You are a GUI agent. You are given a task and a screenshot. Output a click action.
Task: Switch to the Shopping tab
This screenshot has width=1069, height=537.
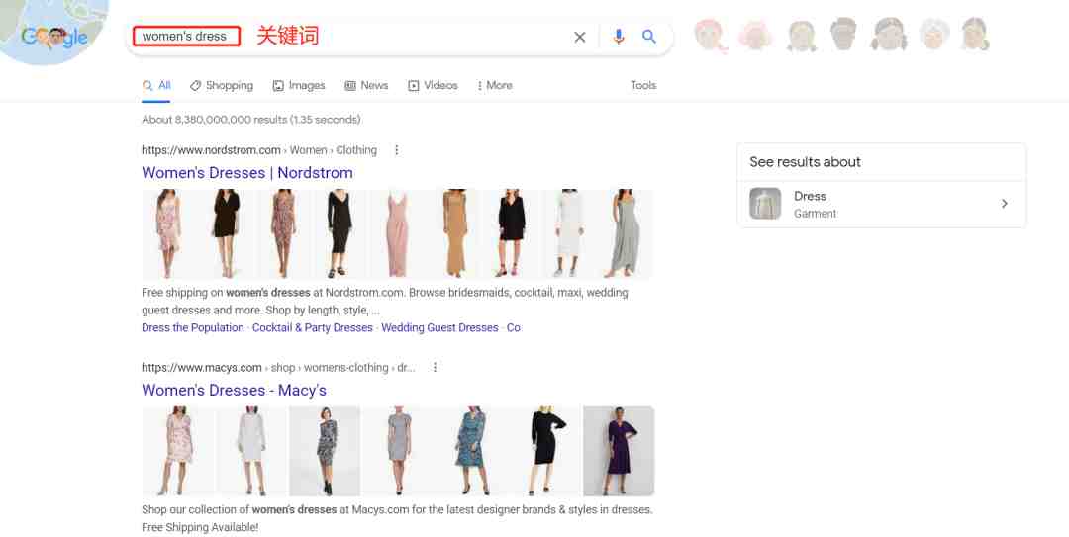(222, 85)
